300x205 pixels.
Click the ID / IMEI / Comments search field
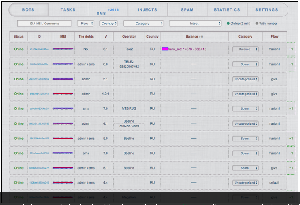[x=45, y=24]
